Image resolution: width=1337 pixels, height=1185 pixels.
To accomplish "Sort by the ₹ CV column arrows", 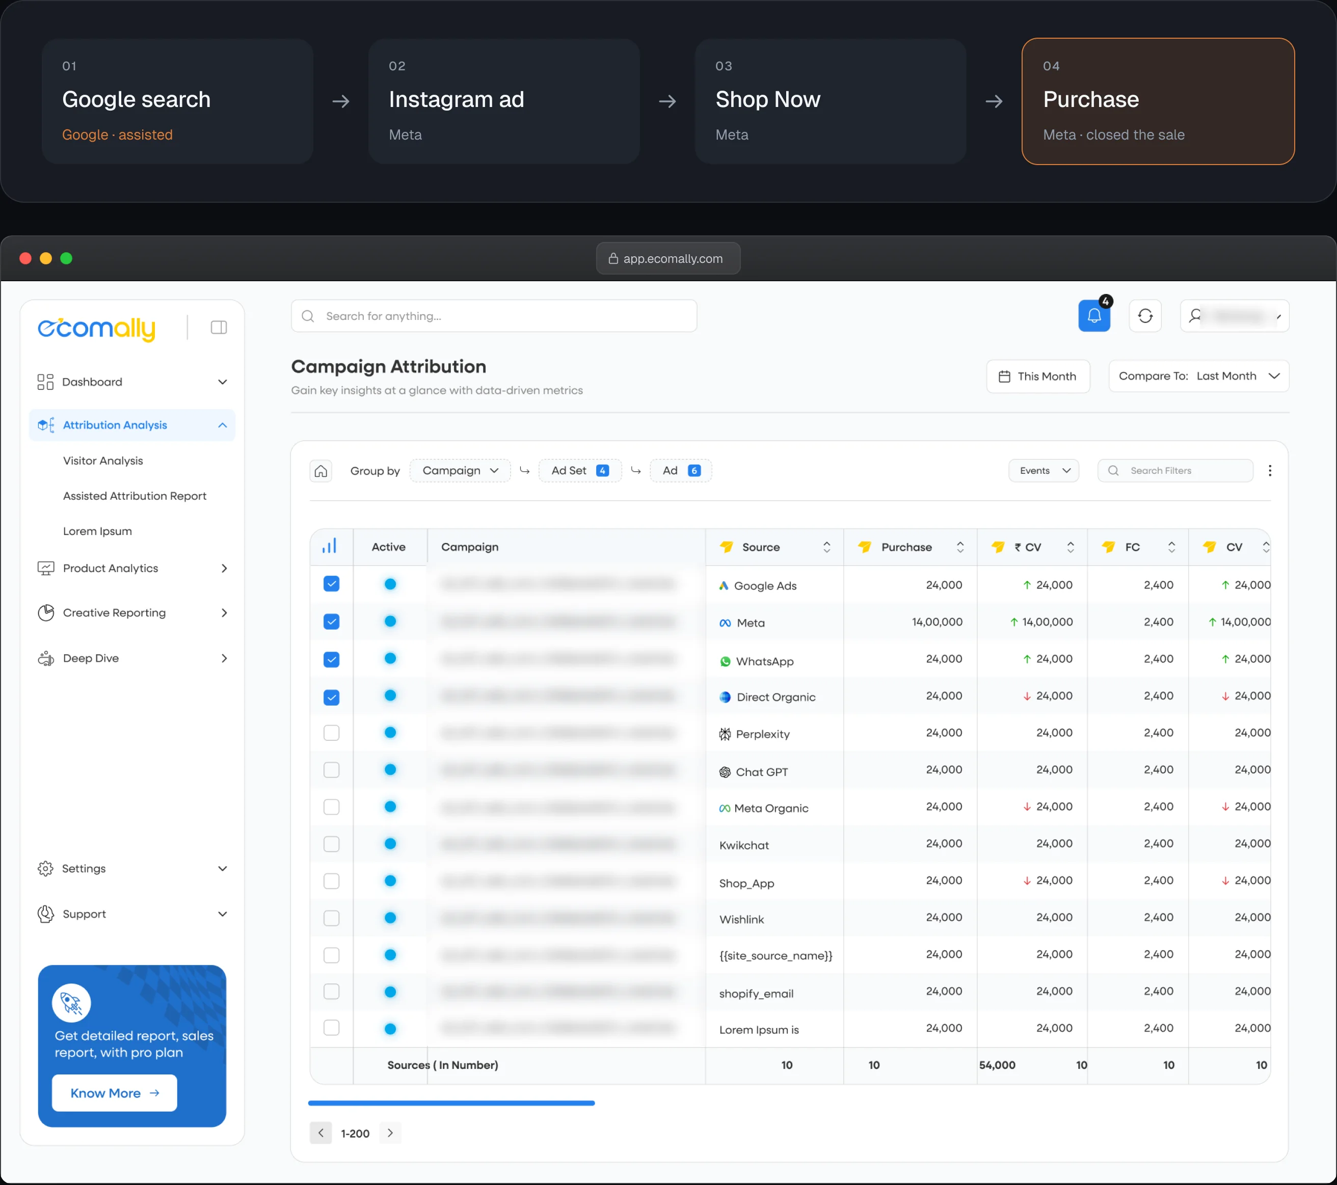I will 1070,547.
